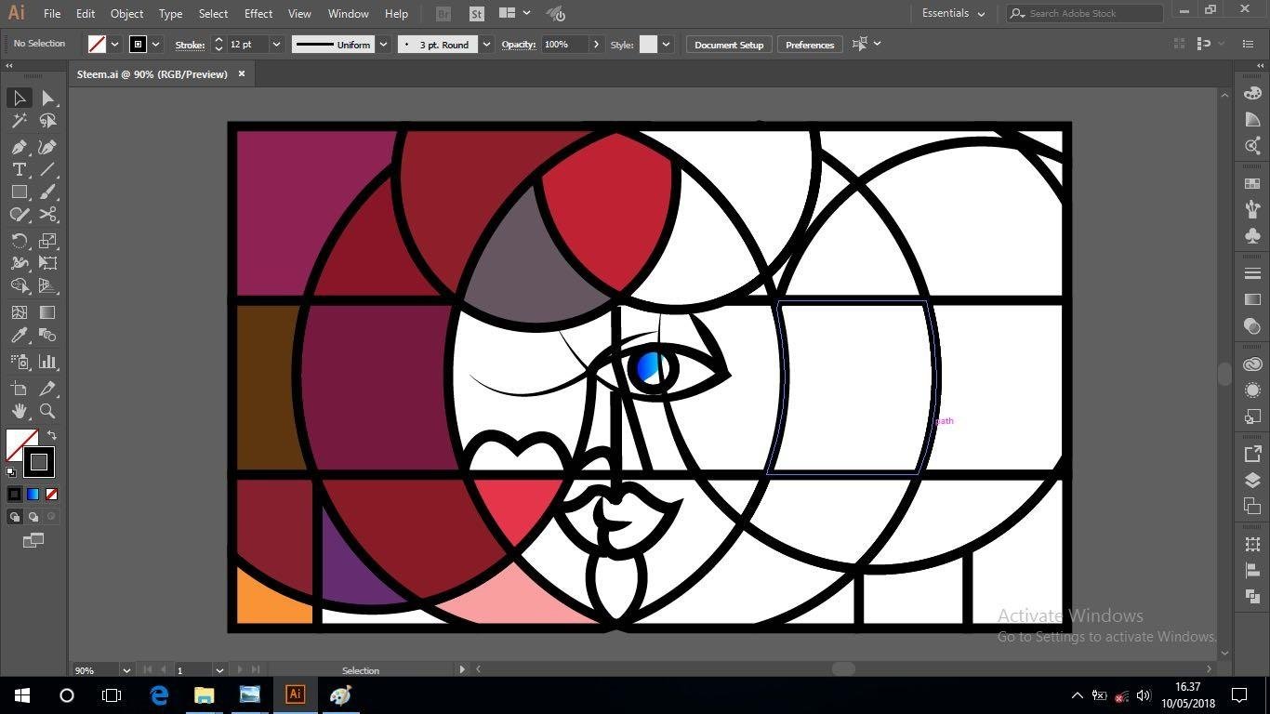
Task: Open the File menu
Action: click(x=52, y=14)
